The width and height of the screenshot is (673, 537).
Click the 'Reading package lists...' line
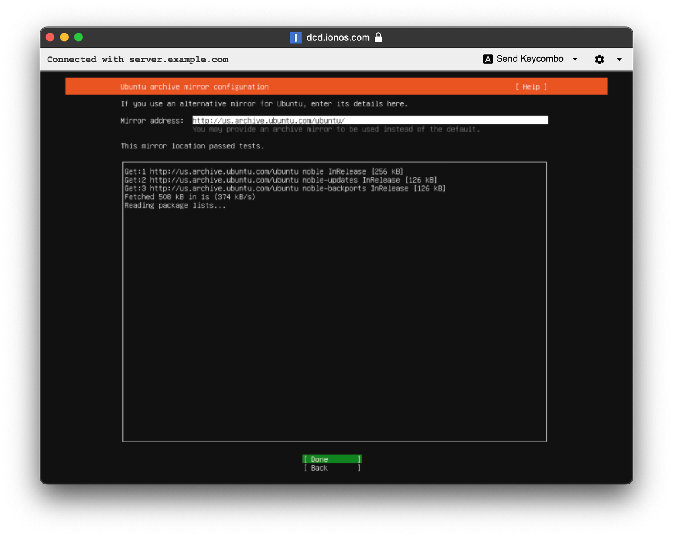[175, 205]
